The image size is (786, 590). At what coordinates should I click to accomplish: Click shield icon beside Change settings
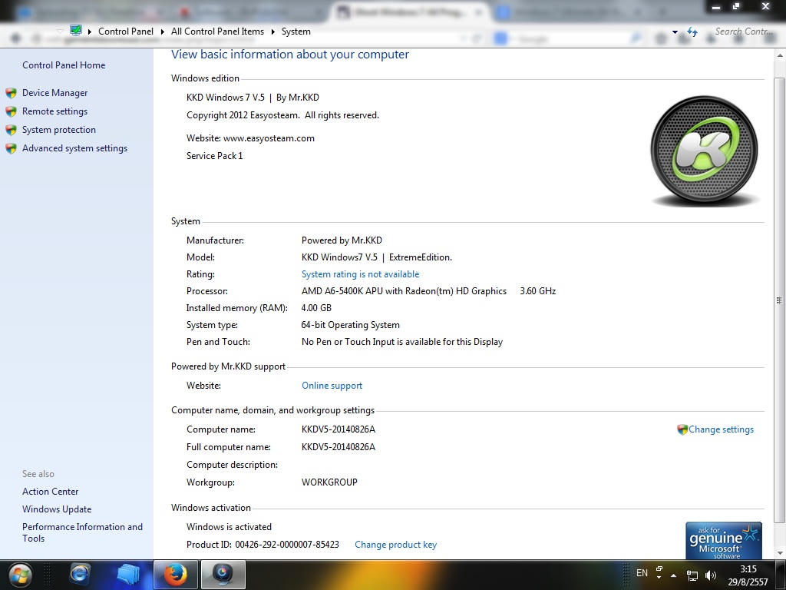(x=682, y=429)
